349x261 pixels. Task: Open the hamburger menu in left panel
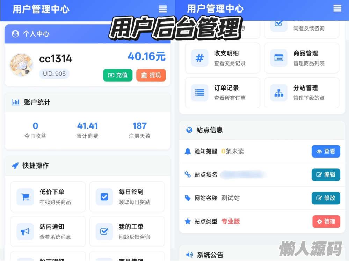point(163,9)
